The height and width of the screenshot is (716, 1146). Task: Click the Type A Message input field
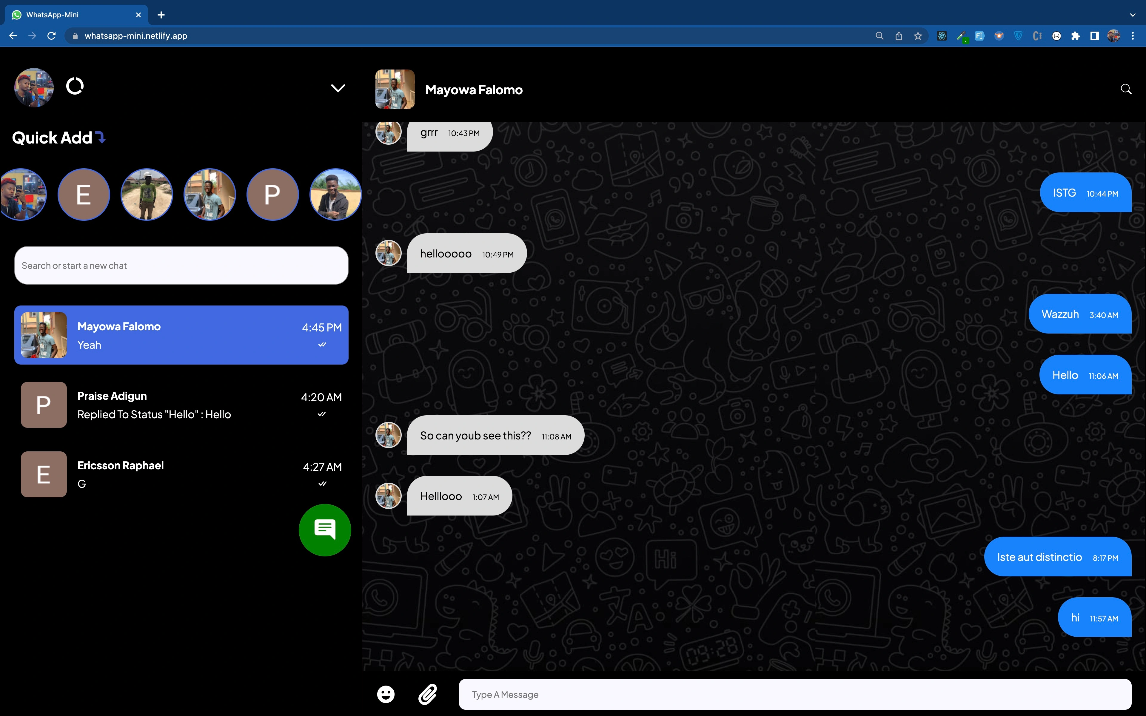[x=795, y=694]
